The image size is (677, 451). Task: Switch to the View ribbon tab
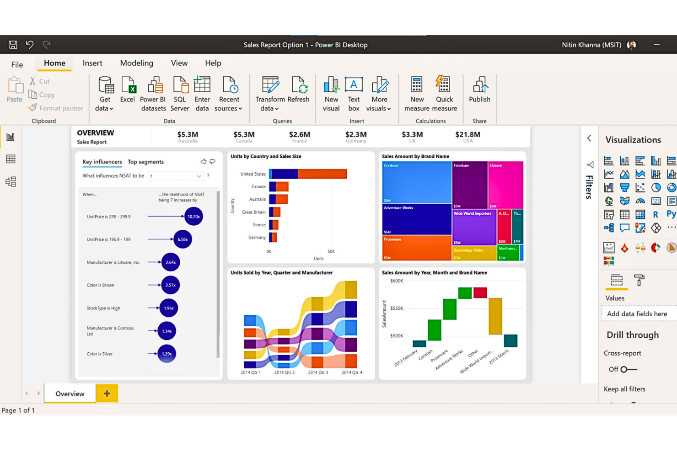(x=179, y=63)
